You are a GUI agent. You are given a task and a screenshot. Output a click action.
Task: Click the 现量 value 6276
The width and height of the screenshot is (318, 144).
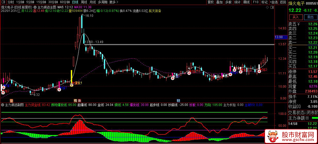(x=313, y=87)
